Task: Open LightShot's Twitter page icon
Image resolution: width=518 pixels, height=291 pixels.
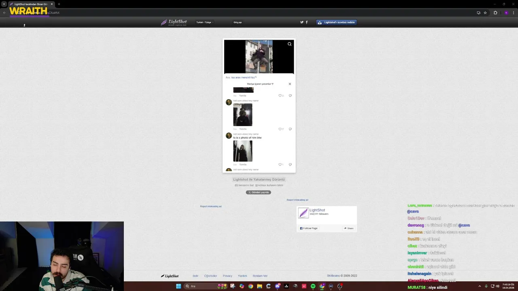Action: [x=301, y=22]
